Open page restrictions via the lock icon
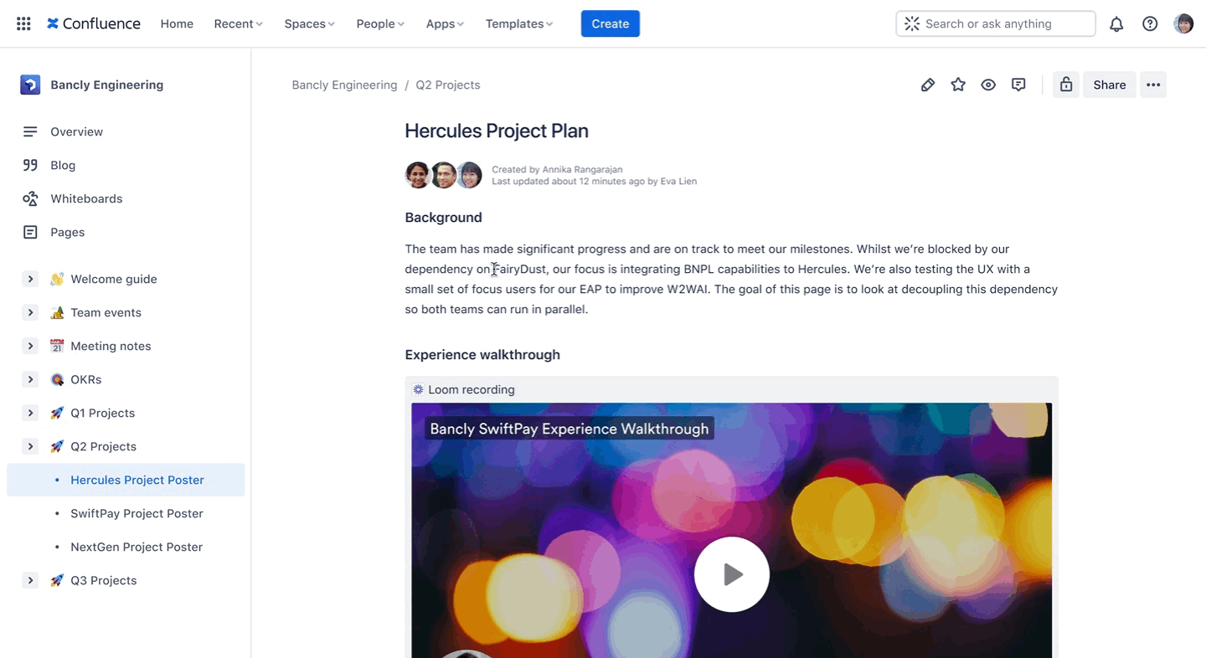Viewport: 1206px width, 658px height. coord(1065,85)
